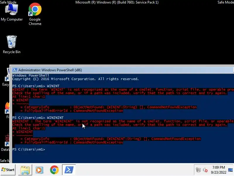Click the Copyright (C) 2016 Microsoft line

[75, 79]
